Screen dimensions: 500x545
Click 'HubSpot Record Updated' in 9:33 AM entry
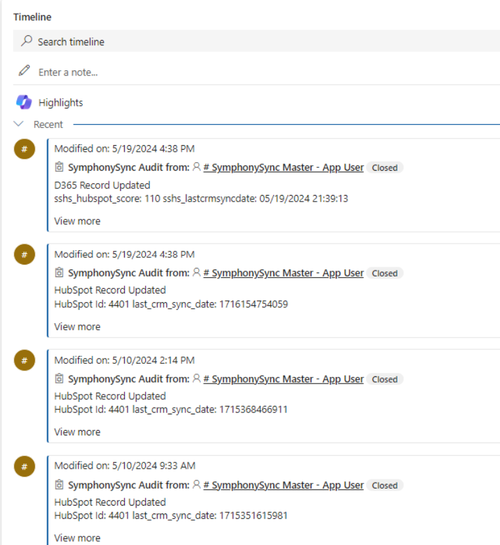tap(110, 502)
